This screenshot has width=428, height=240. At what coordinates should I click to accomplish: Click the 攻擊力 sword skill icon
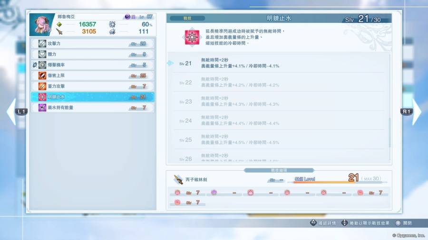point(42,44)
